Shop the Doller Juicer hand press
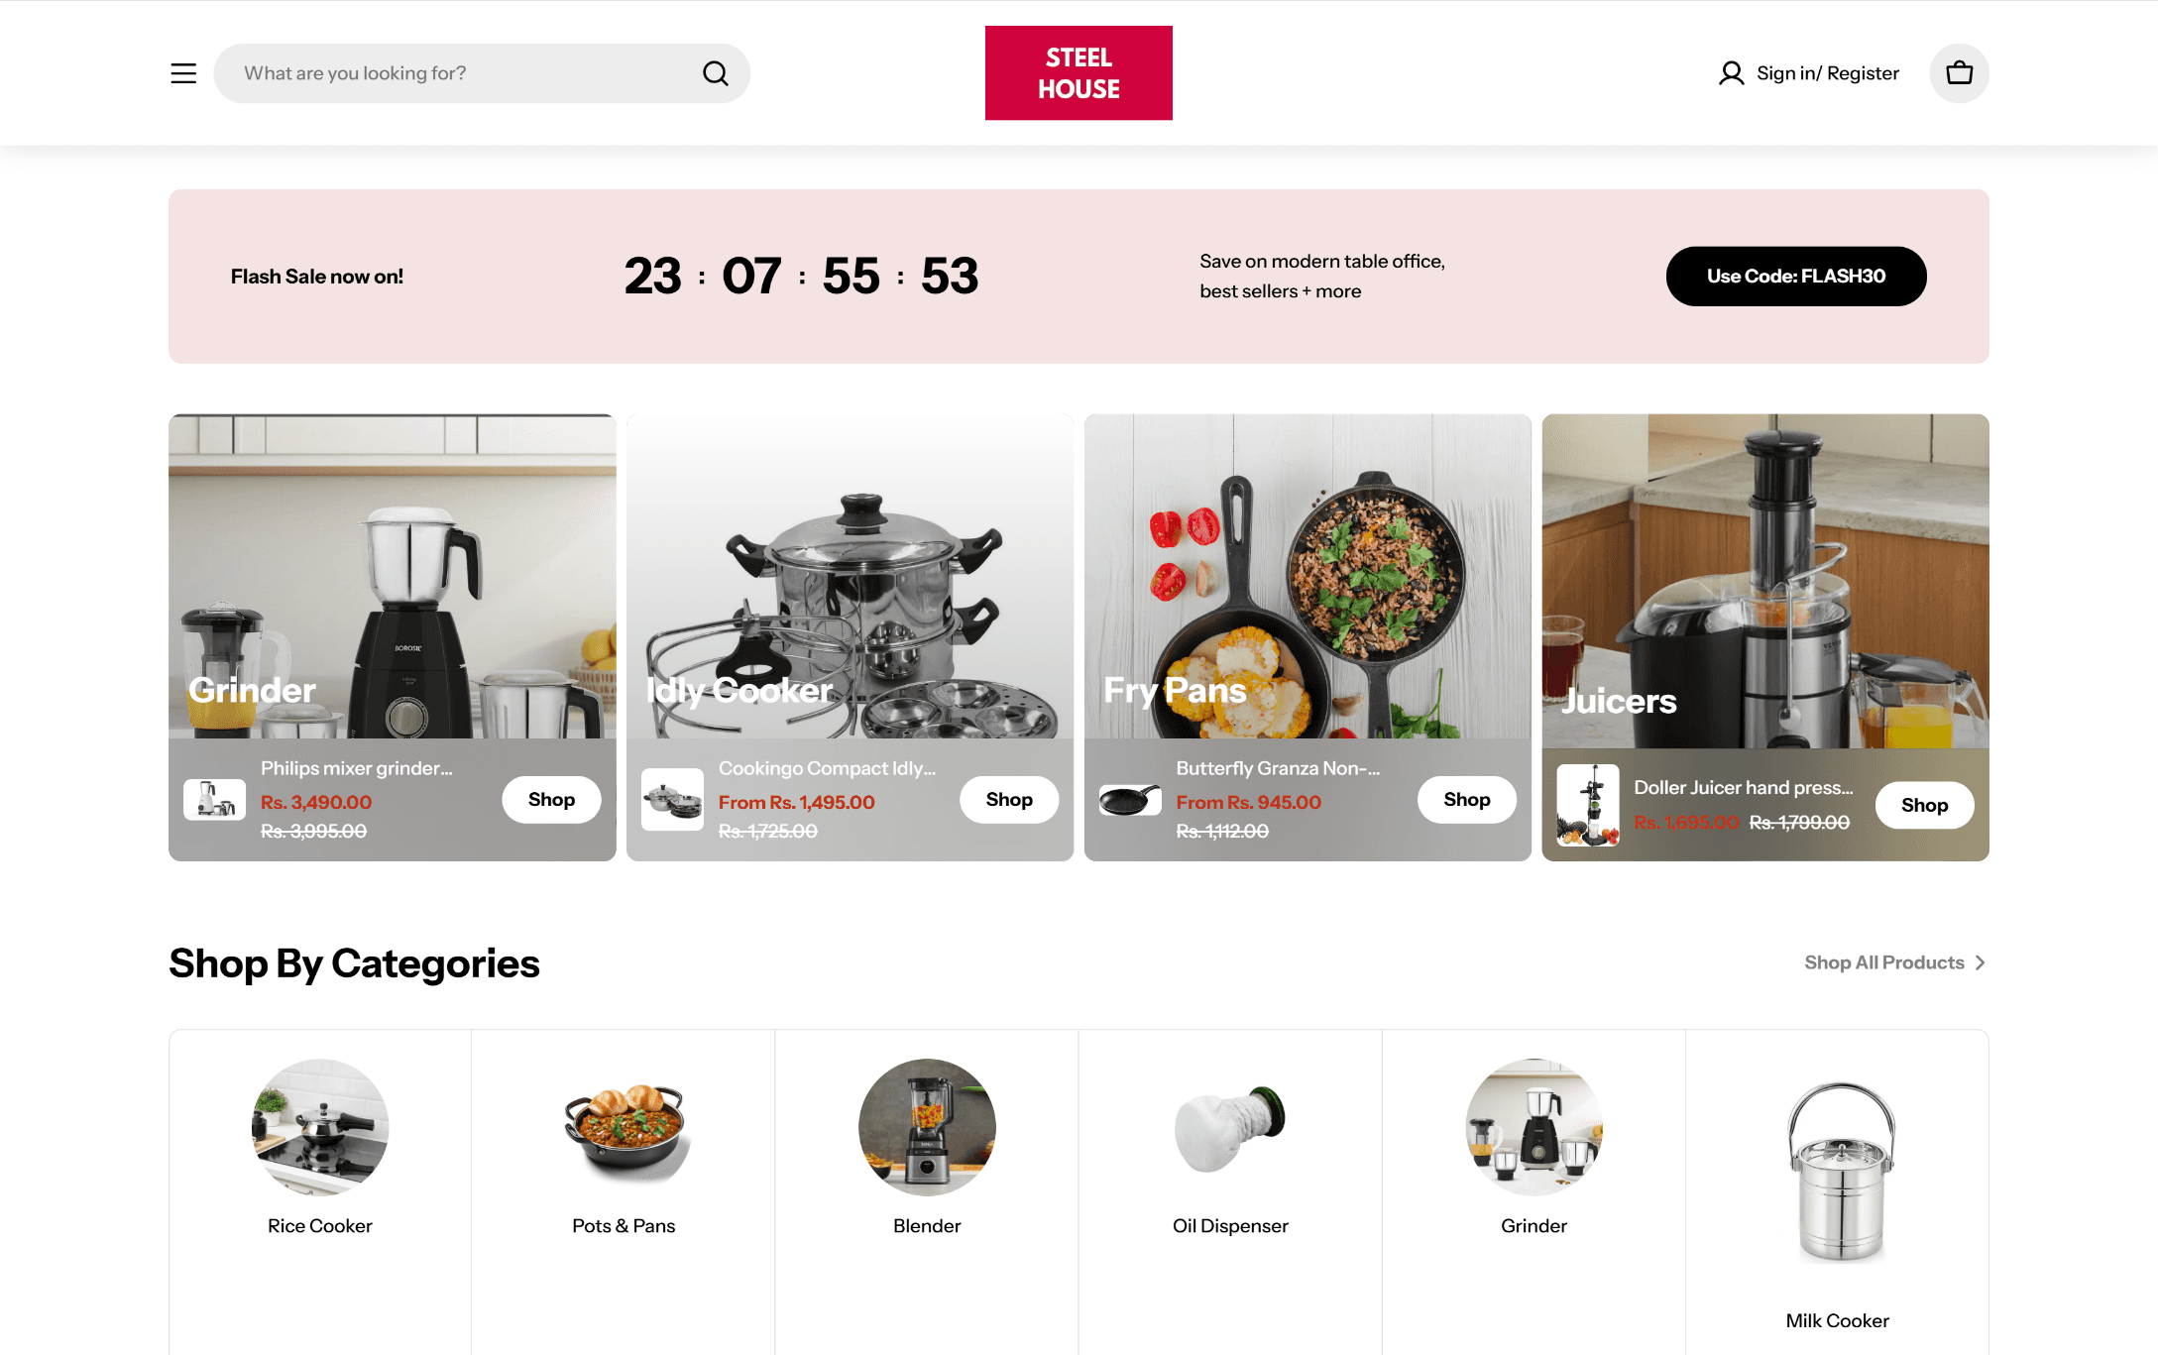This screenshot has width=2158, height=1355. coord(1924,806)
